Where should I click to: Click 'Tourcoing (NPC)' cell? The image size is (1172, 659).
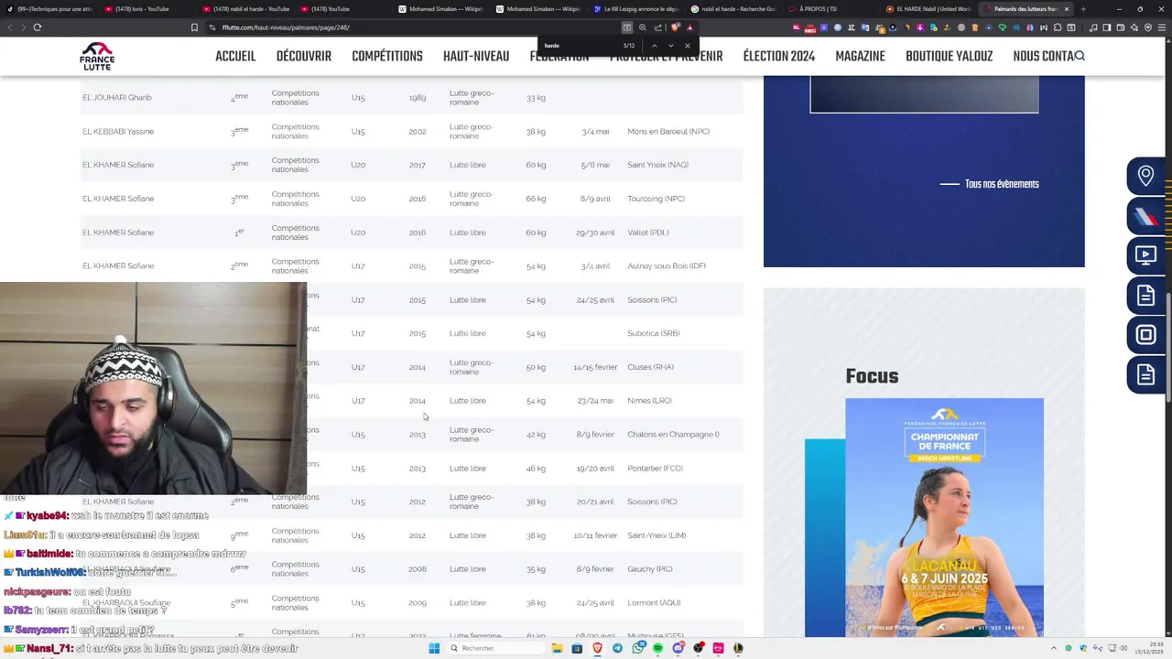point(656,199)
